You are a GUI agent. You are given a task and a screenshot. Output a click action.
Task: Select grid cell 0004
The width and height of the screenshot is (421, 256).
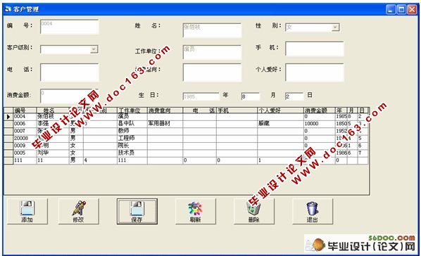(25, 117)
